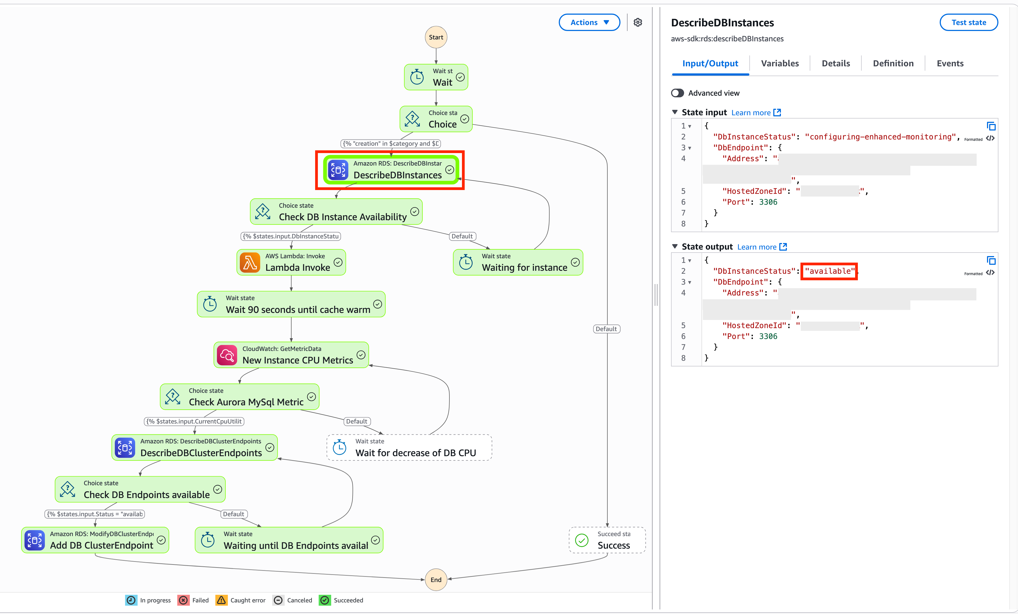Toggle formatted code view for State input
Image resolution: width=1018 pixels, height=616 pixels.
(x=990, y=138)
